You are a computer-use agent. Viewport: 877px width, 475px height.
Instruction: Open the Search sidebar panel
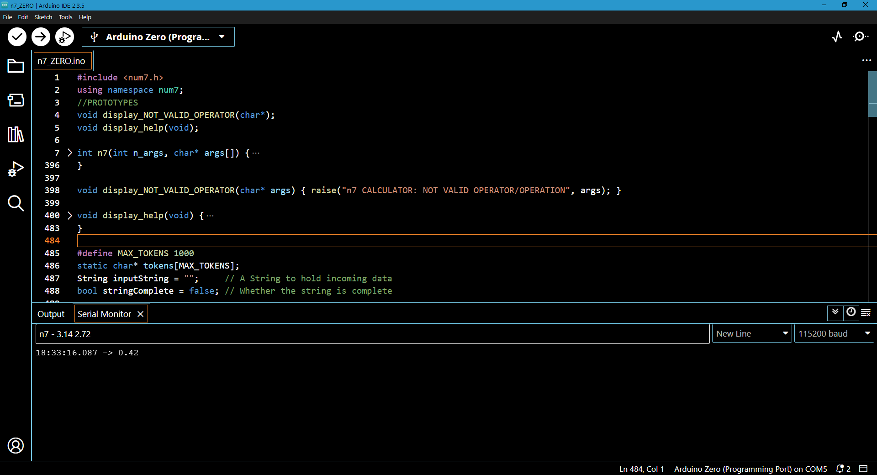click(x=16, y=203)
